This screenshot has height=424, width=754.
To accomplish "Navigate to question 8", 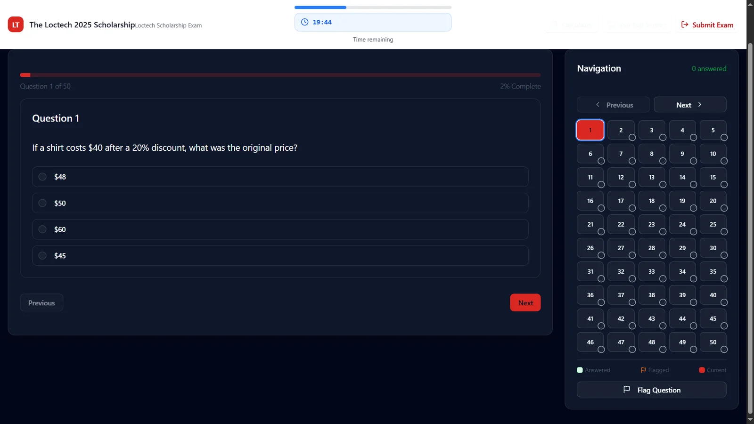I will (x=652, y=154).
